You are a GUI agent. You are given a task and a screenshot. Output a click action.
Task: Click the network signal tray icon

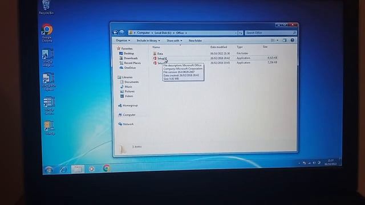point(309,163)
